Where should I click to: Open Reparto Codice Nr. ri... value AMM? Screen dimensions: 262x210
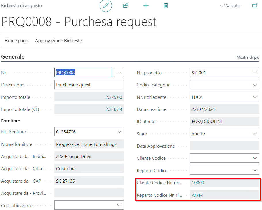tap(197, 195)
